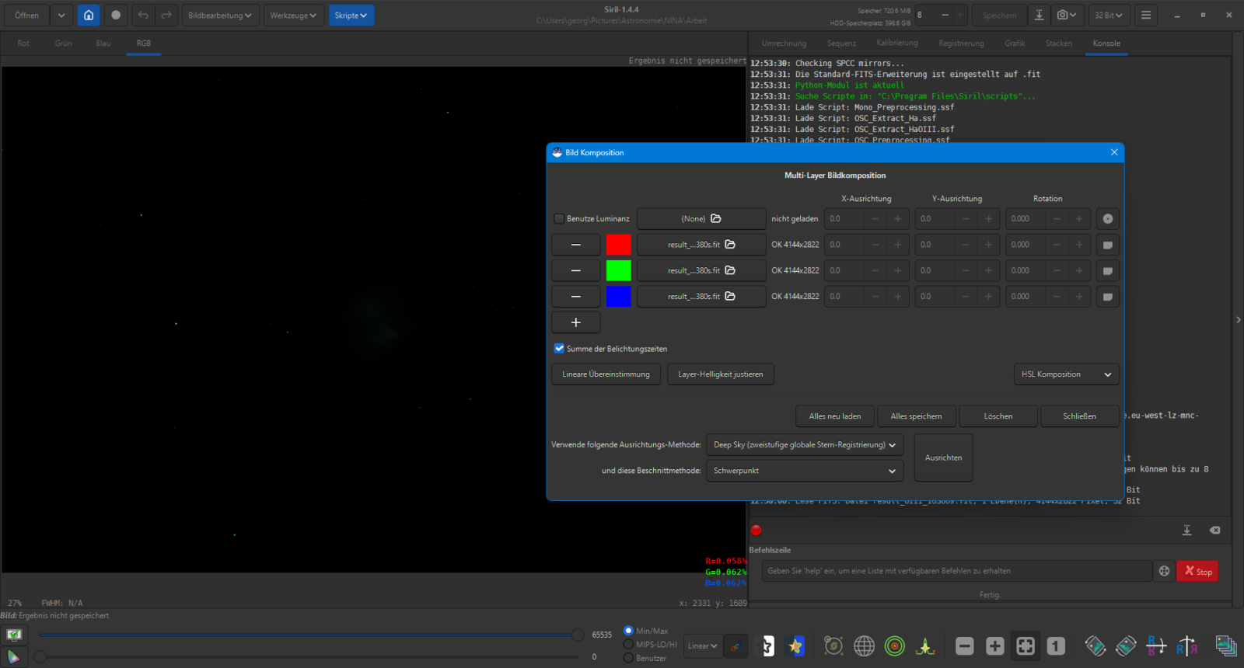The width and height of the screenshot is (1244, 668).
Task: Click the undo arrow icon
Action: 143,16
